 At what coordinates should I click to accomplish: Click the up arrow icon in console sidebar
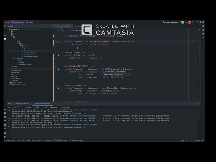click(9, 113)
